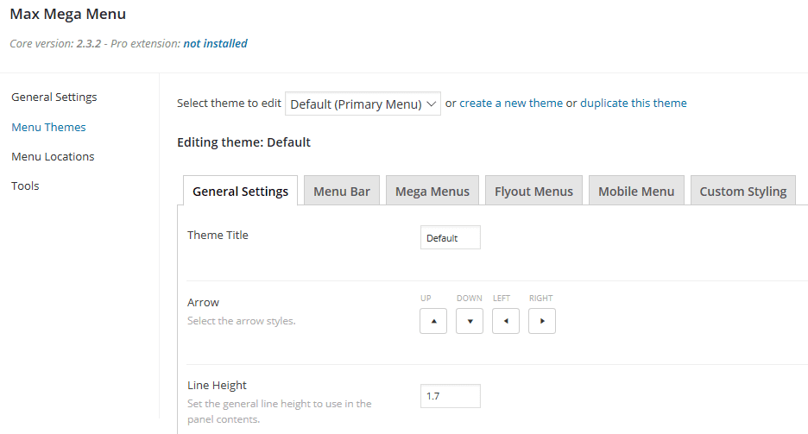Image resolution: width=808 pixels, height=434 pixels.
Task: Click the 'Editing theme: Default' heading
Action: tap(243, 142)
